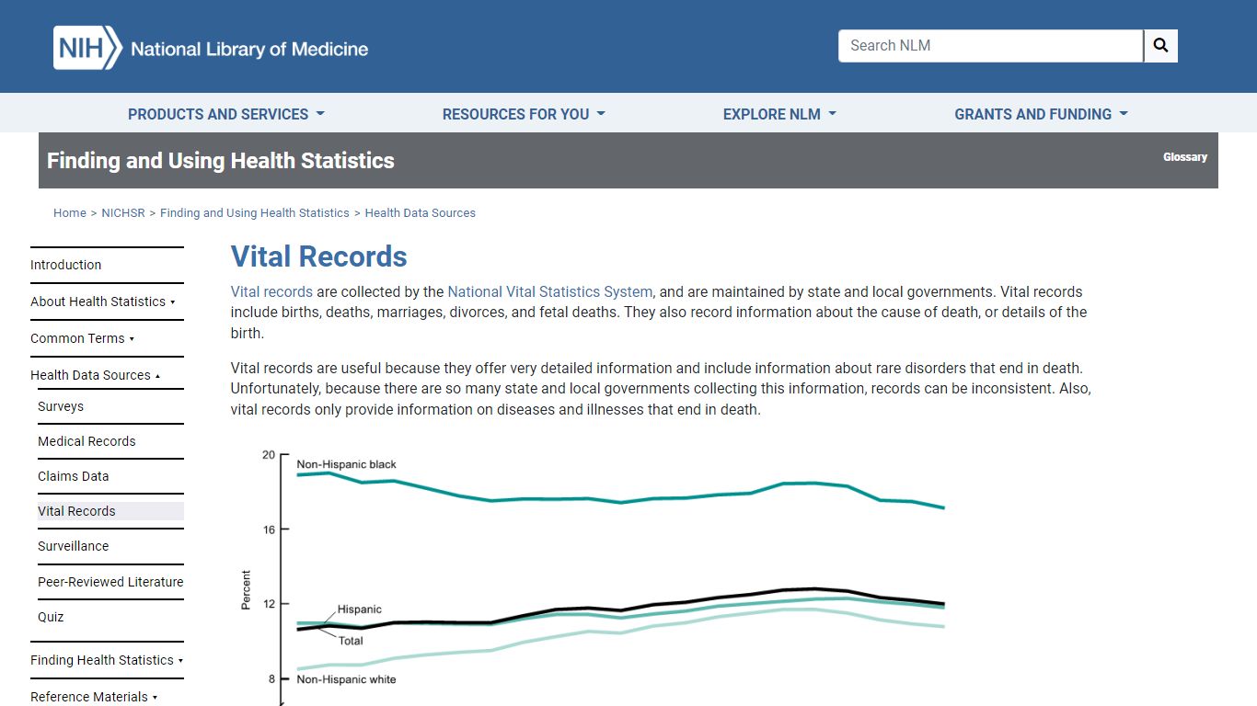This screenshot has width=1257, height=706.
Task: Open Medical Records in the sidebar
Action: tap(86, 441)
